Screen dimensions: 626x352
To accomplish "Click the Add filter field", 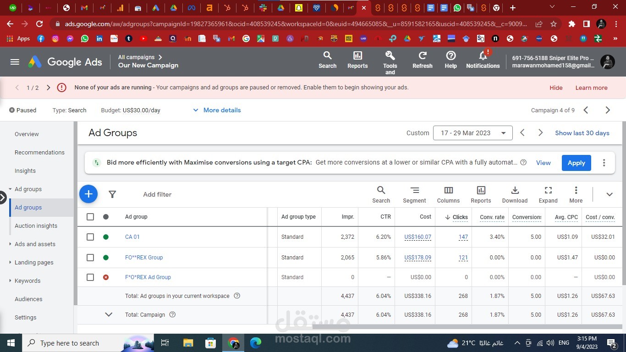I will click(x=157, y=194).
